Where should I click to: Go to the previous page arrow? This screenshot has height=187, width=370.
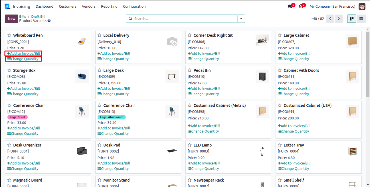click(x=330, y=19)
